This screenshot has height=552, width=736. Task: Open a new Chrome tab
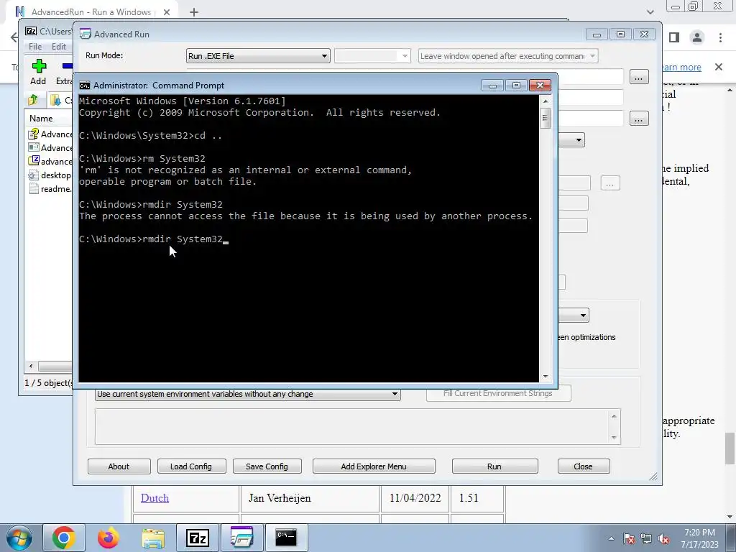194,12
